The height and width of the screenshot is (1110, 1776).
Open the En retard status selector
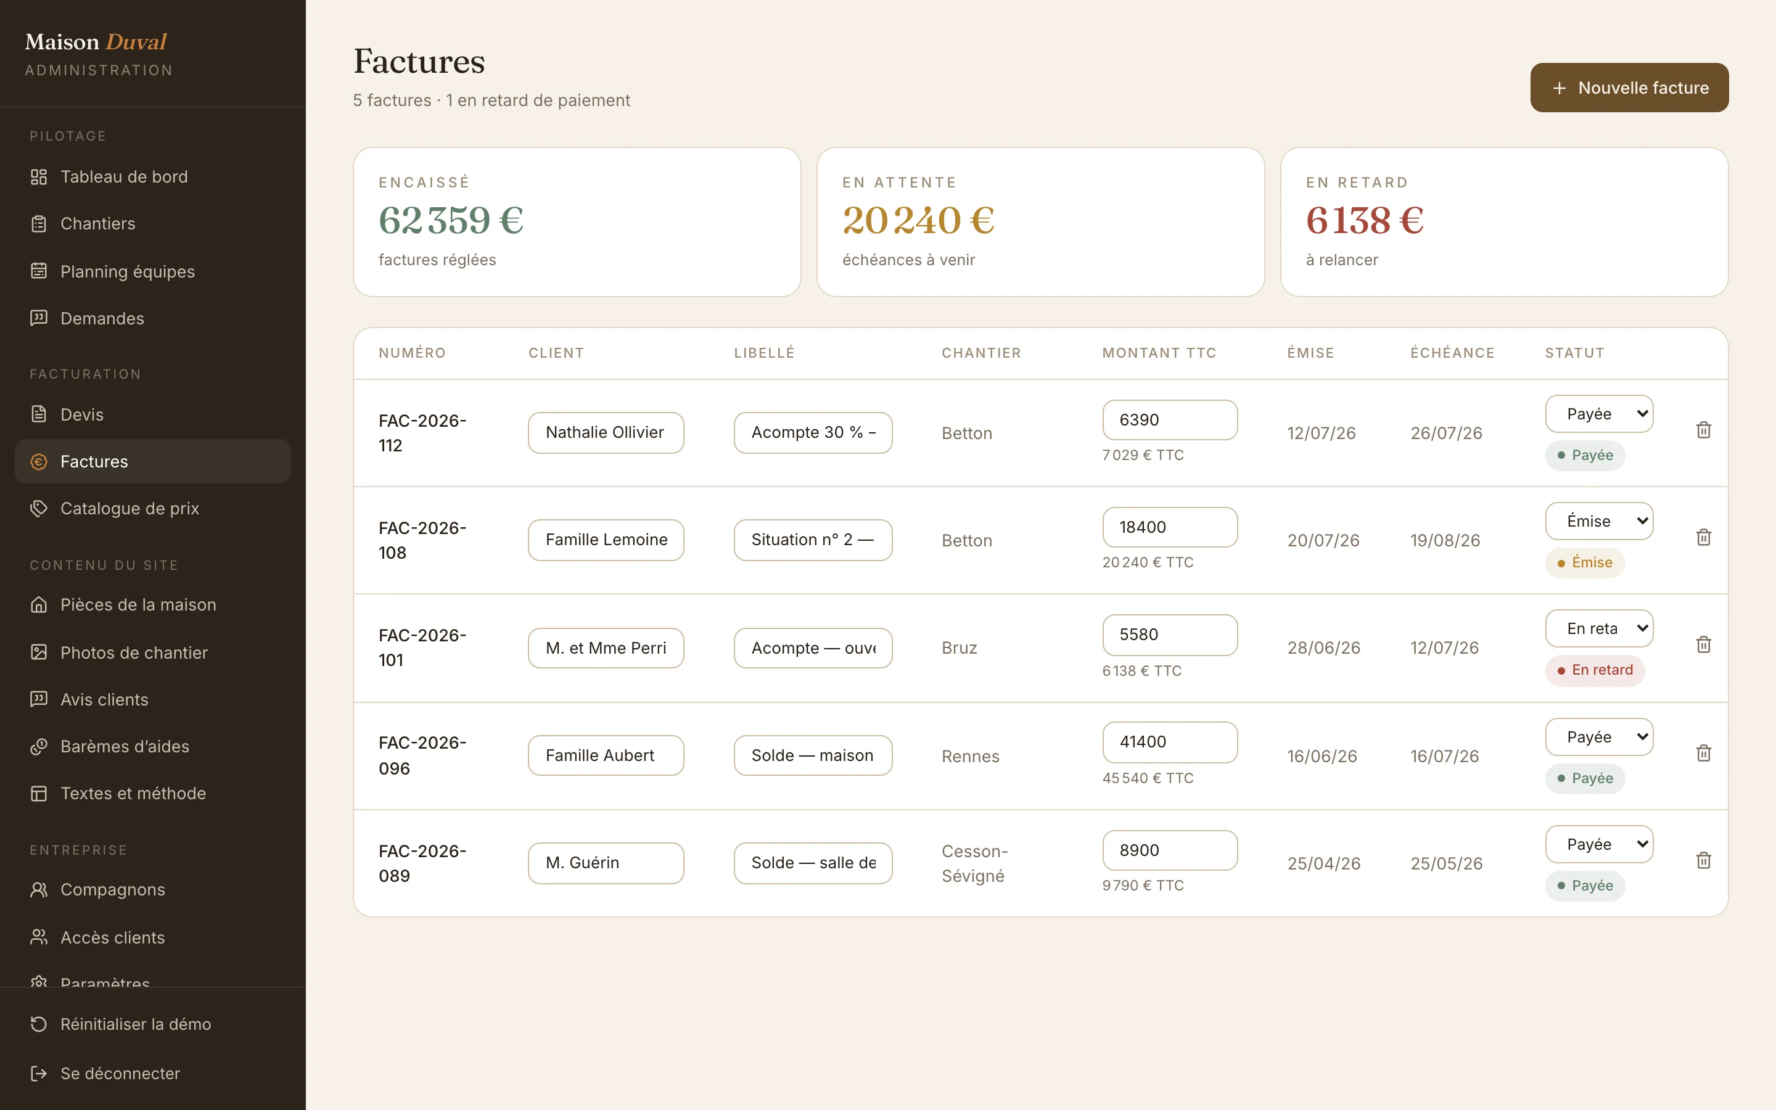[1599, 628]
